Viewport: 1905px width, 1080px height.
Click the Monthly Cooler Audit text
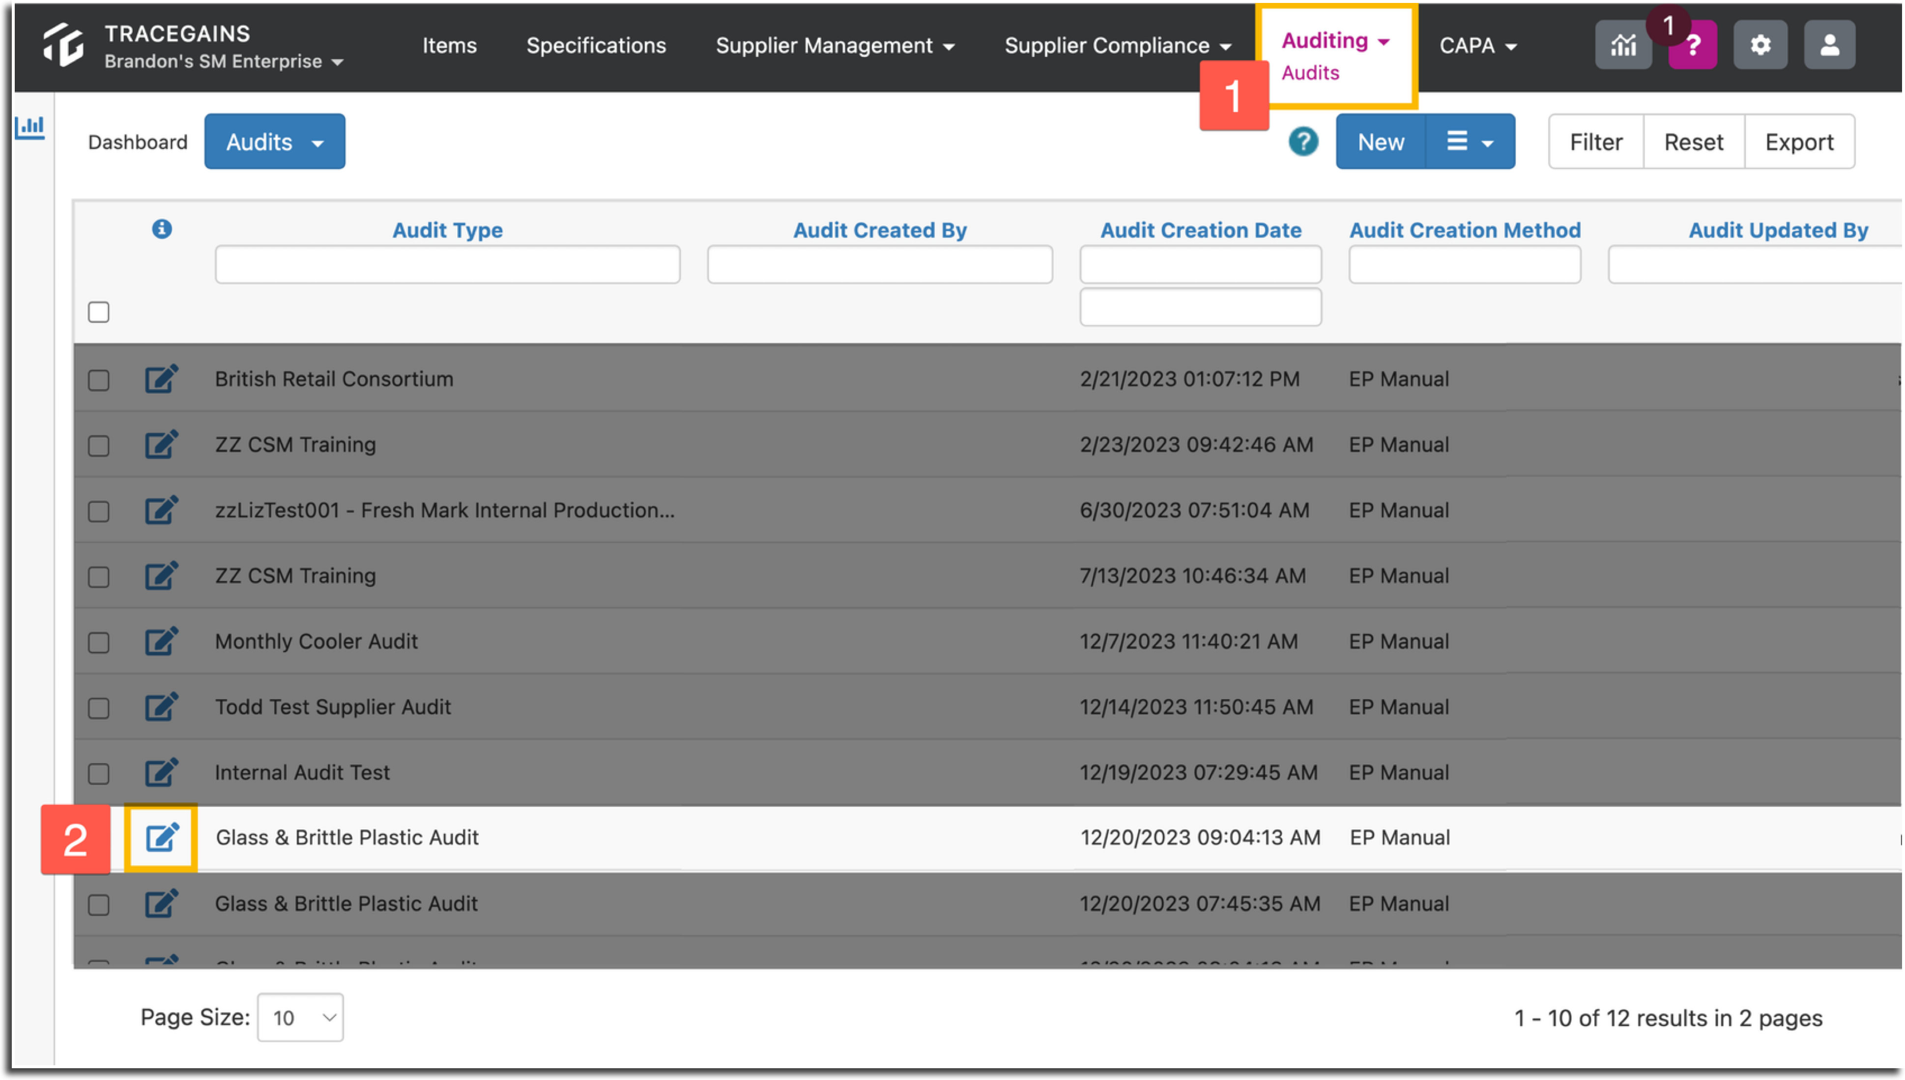(316, 641)
